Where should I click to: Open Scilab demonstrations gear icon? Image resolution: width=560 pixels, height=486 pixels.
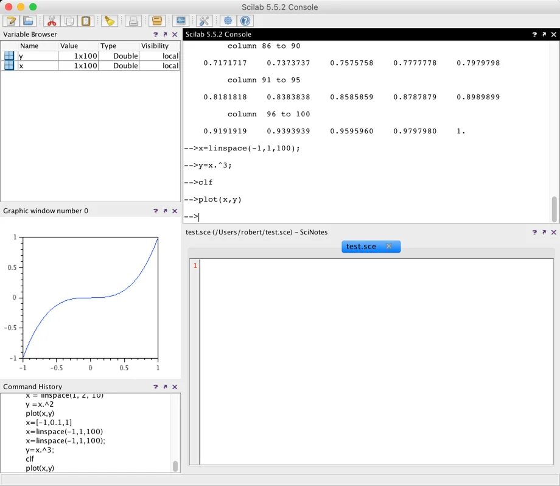228,21
